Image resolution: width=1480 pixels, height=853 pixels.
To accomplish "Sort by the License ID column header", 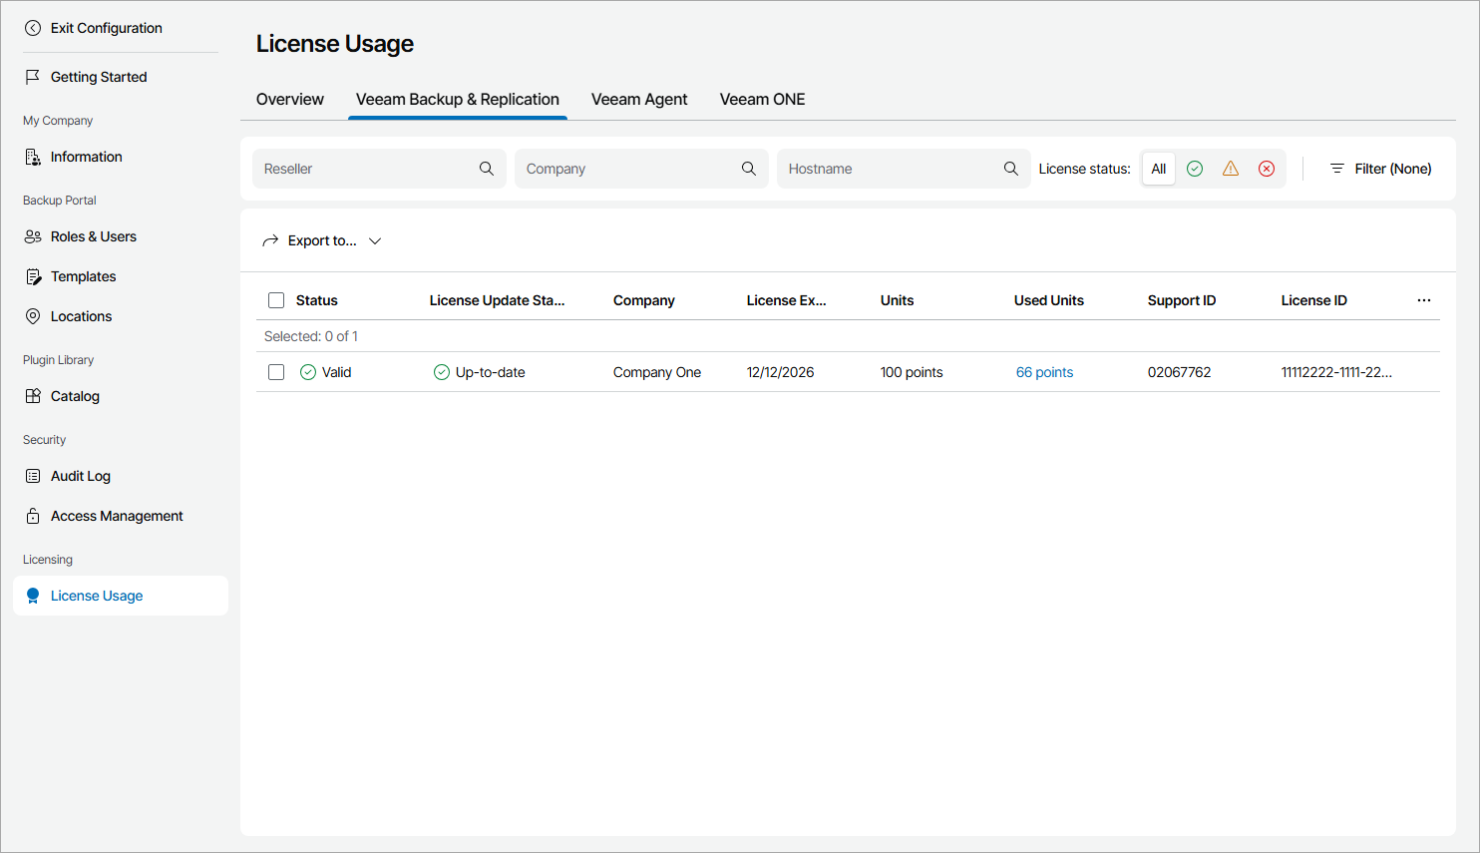I will 1314,300.
